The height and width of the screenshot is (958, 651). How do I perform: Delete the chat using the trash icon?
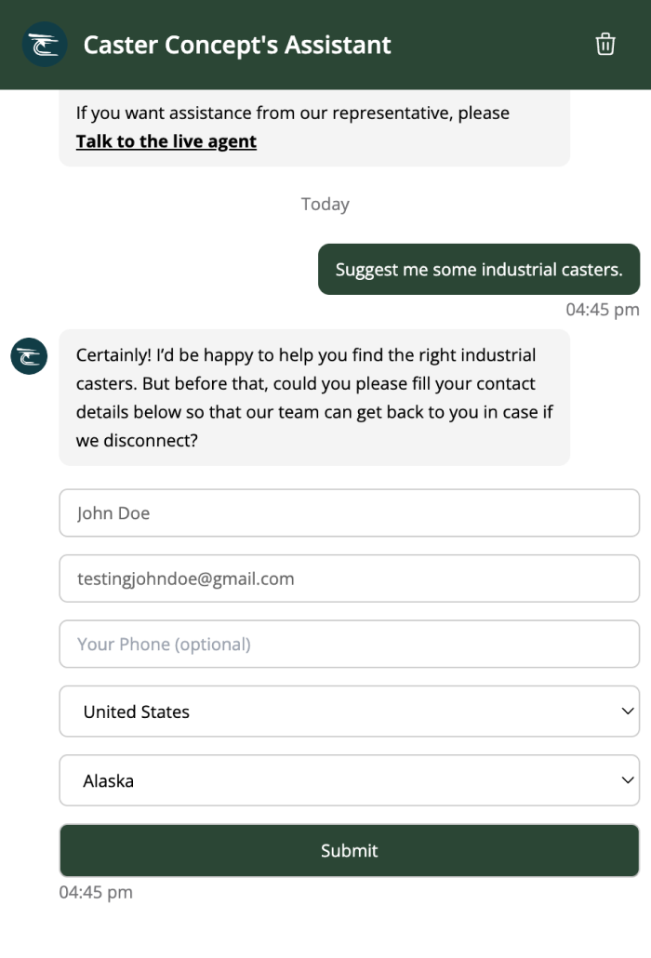605,45
